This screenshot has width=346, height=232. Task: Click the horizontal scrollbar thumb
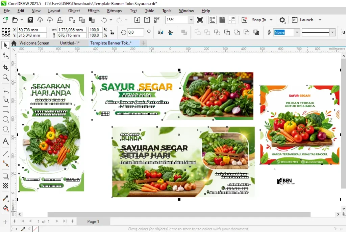pyautogui.click(x=179, y=214)
